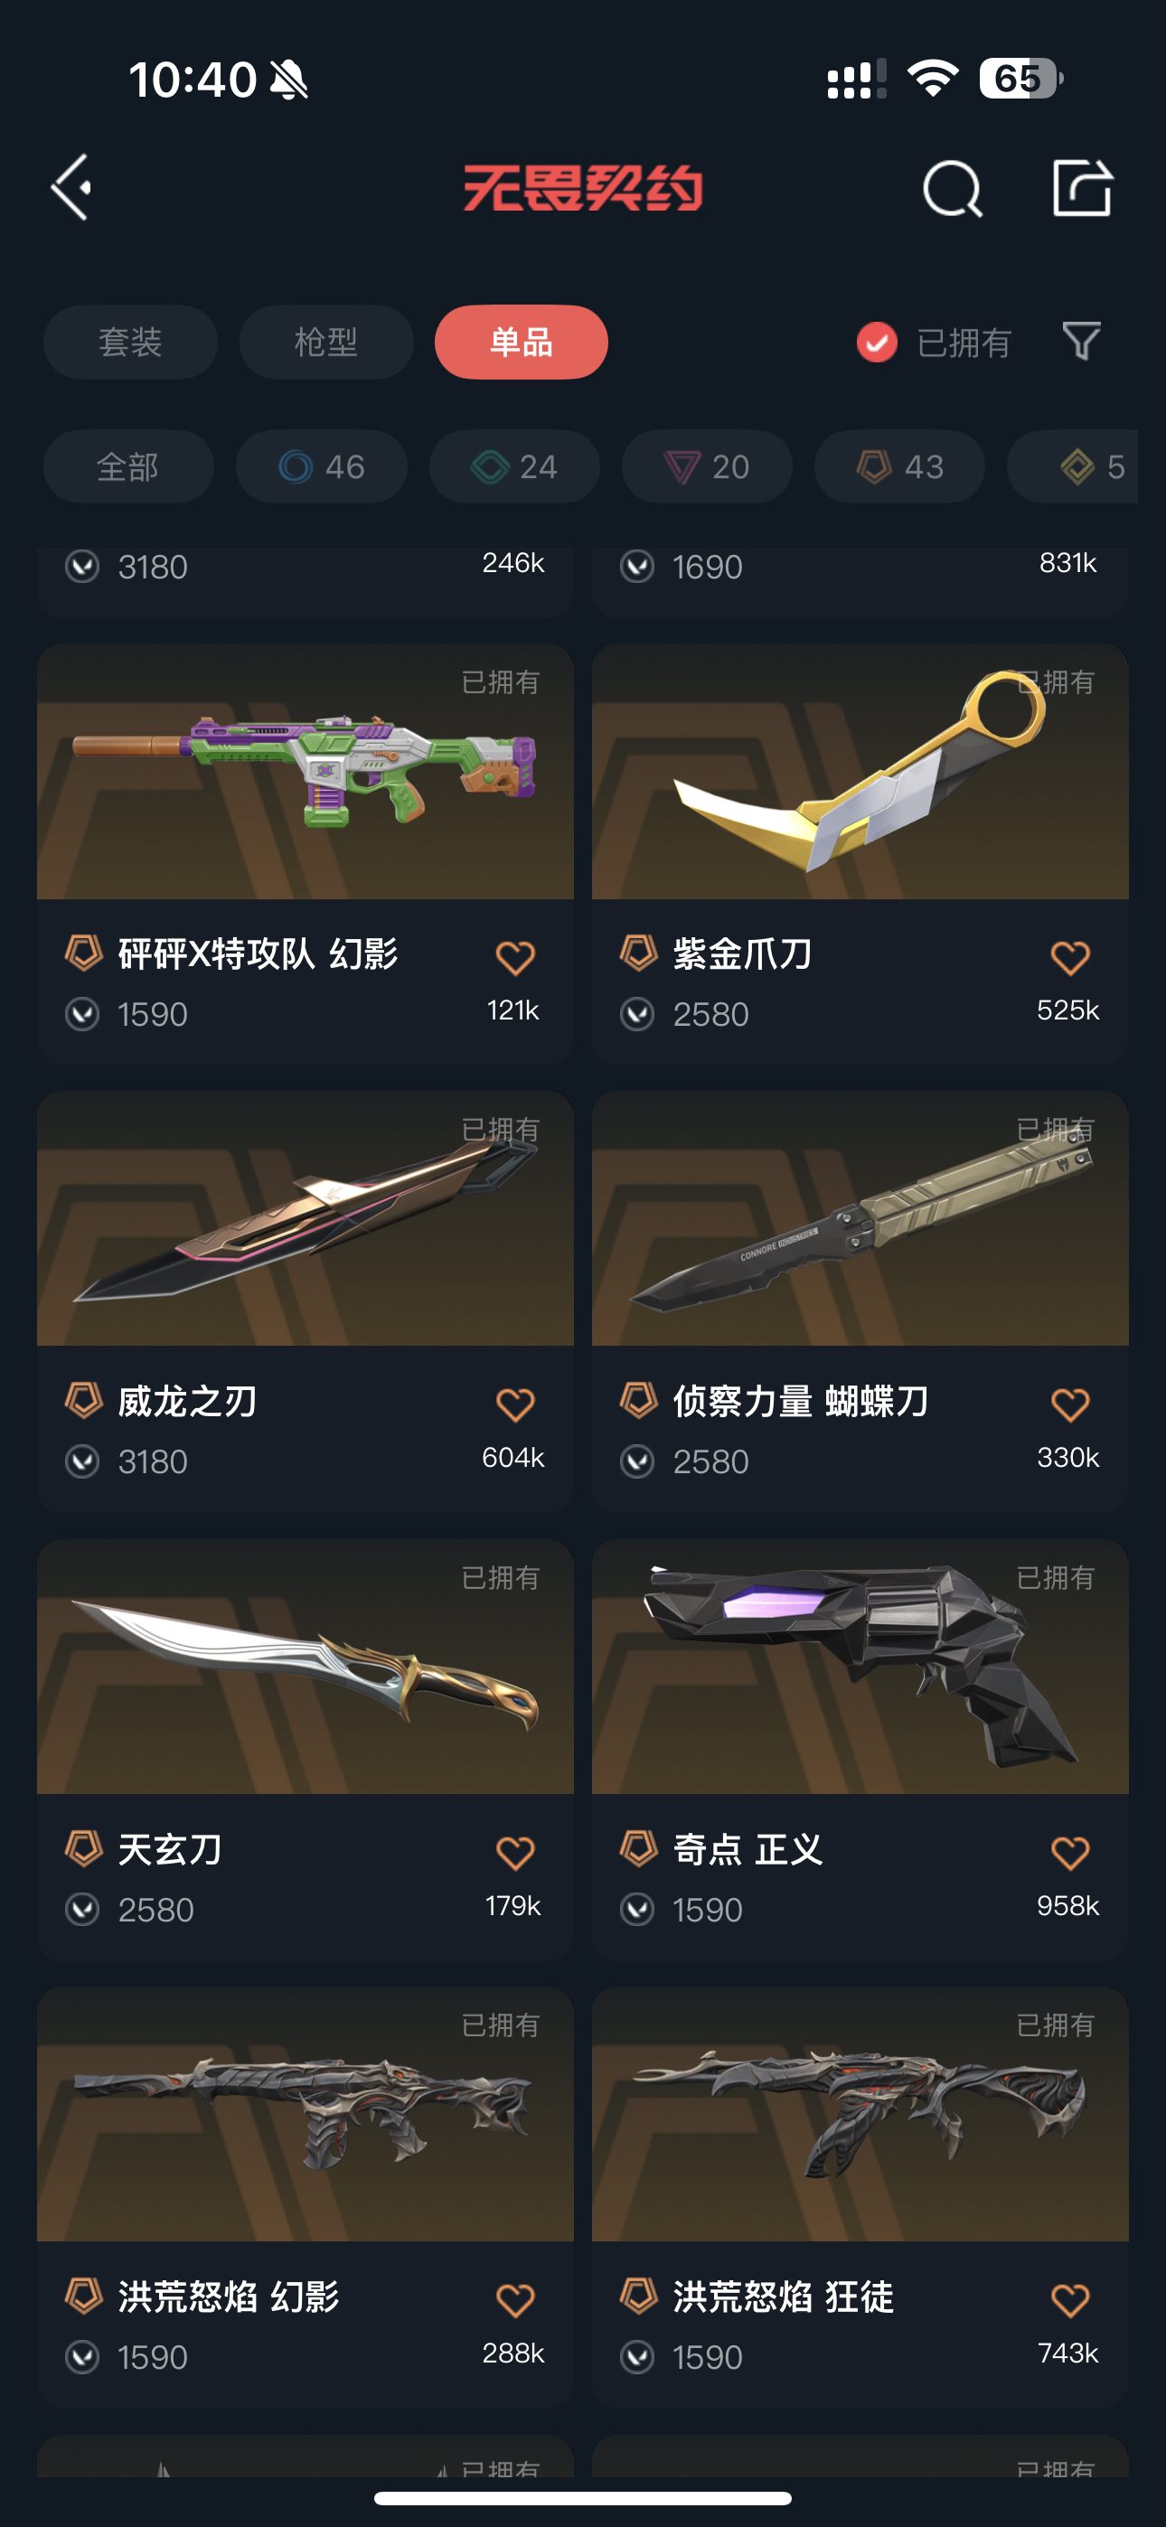Favorite 洪荒怒焰 狂徒 with heart icon
This screenshot has height=2527, width=1166.
pos(1070,2299)
